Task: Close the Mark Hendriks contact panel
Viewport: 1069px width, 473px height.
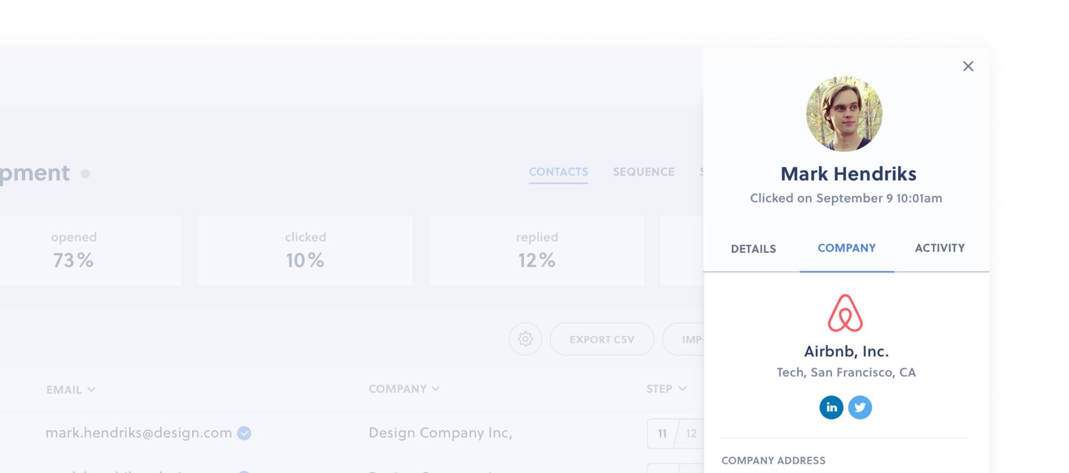Action: tap(968, 66)
